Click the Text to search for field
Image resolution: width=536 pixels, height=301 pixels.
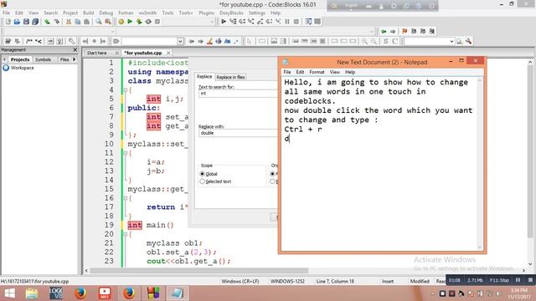pyautogui.click(x=238, y=93)
